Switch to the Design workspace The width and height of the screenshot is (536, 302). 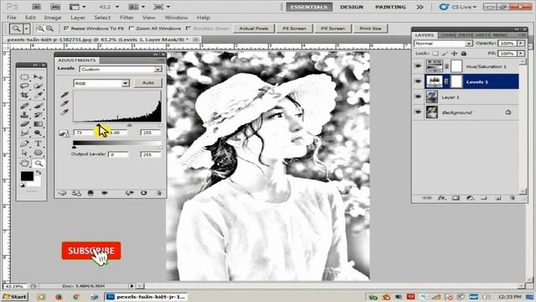pos(352,7)
